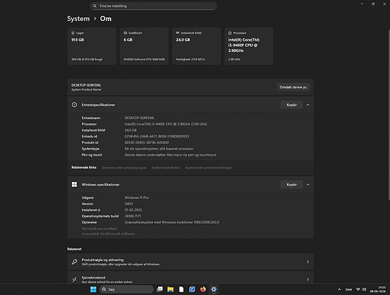390x295 pixels.
Task: Open the Windows Start menu
Action: pos(94,290)
